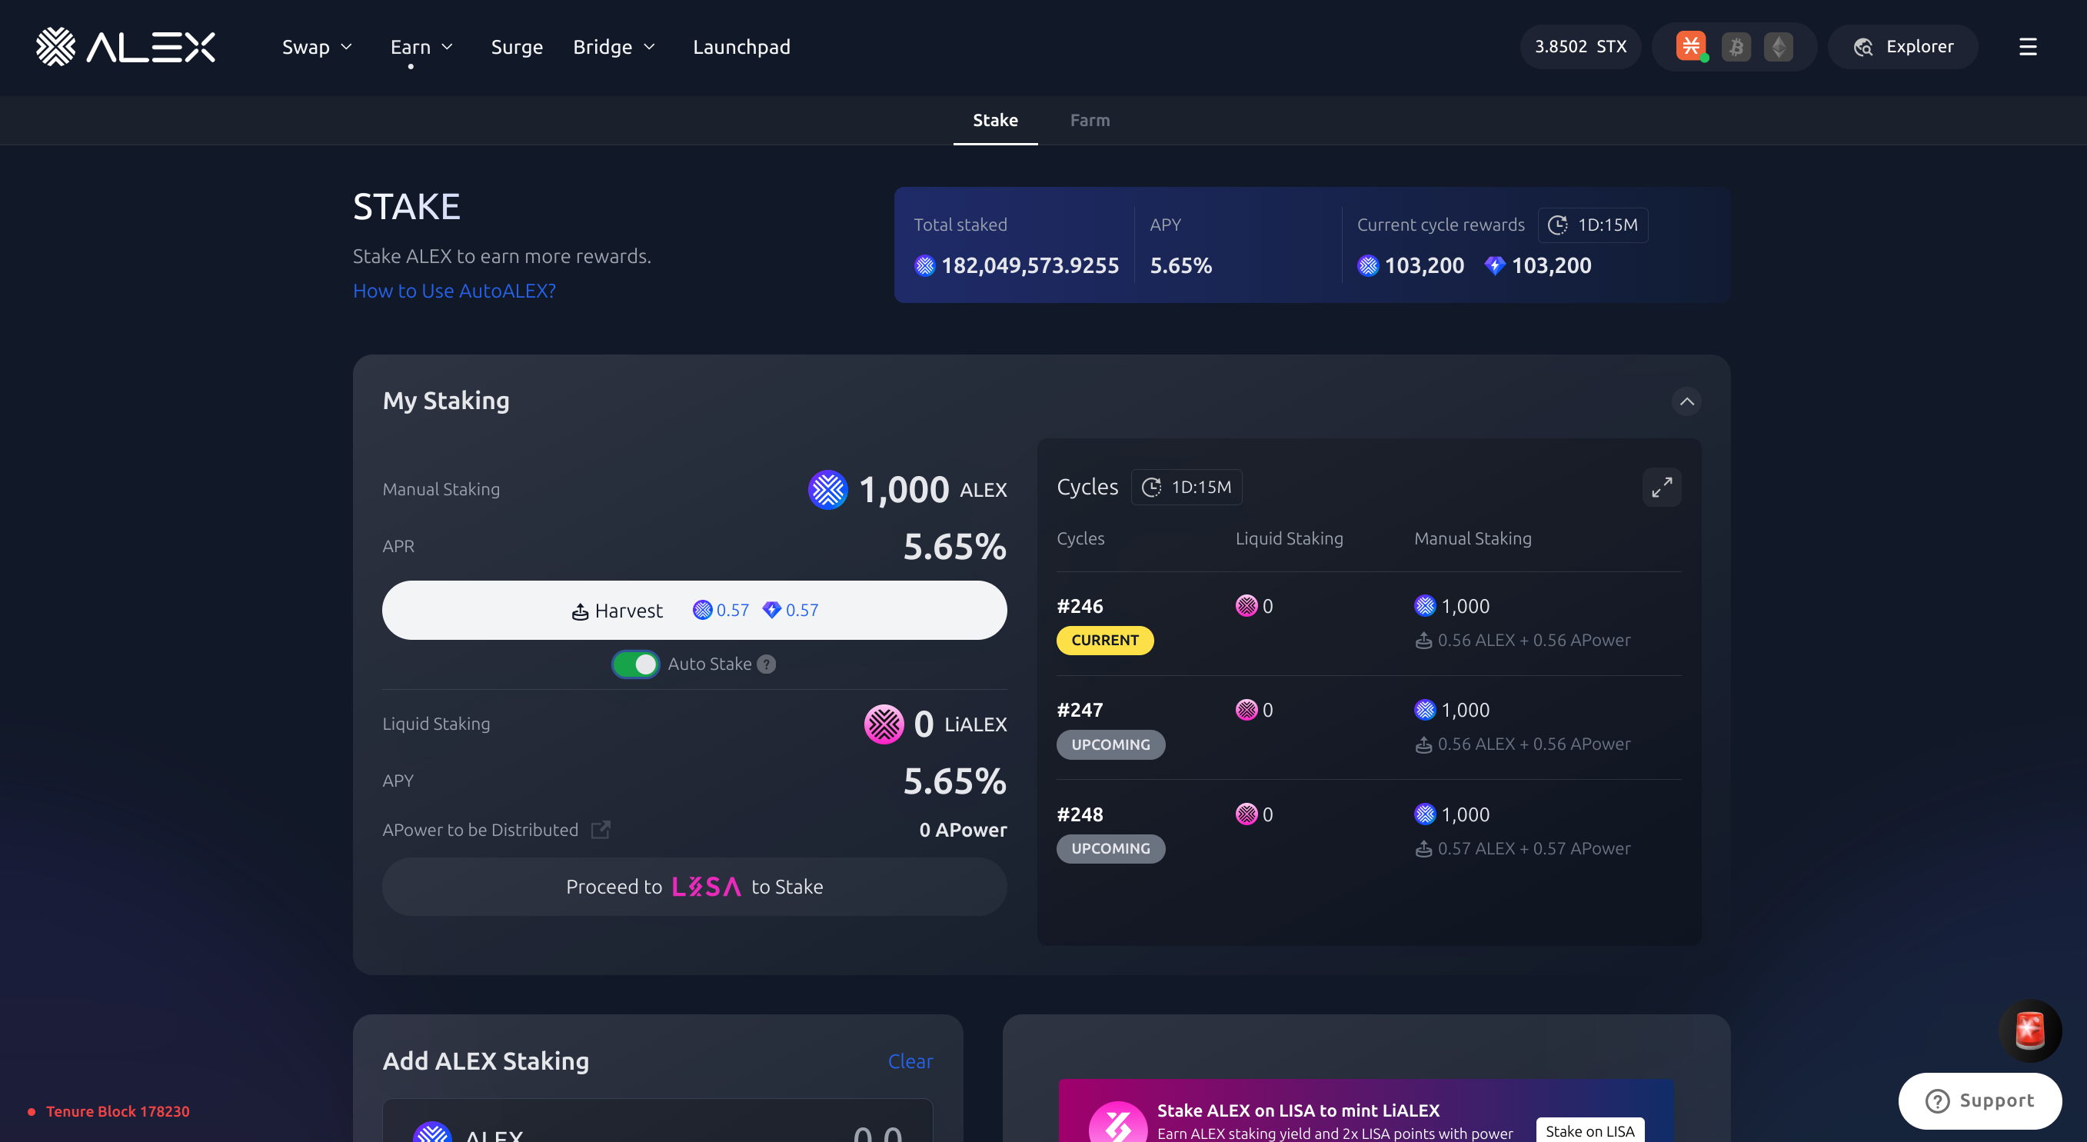This screenshot has width=2087, height=1142.
Task: Click Proceed to LISA to Stake
Action: [x=694, y=886]
